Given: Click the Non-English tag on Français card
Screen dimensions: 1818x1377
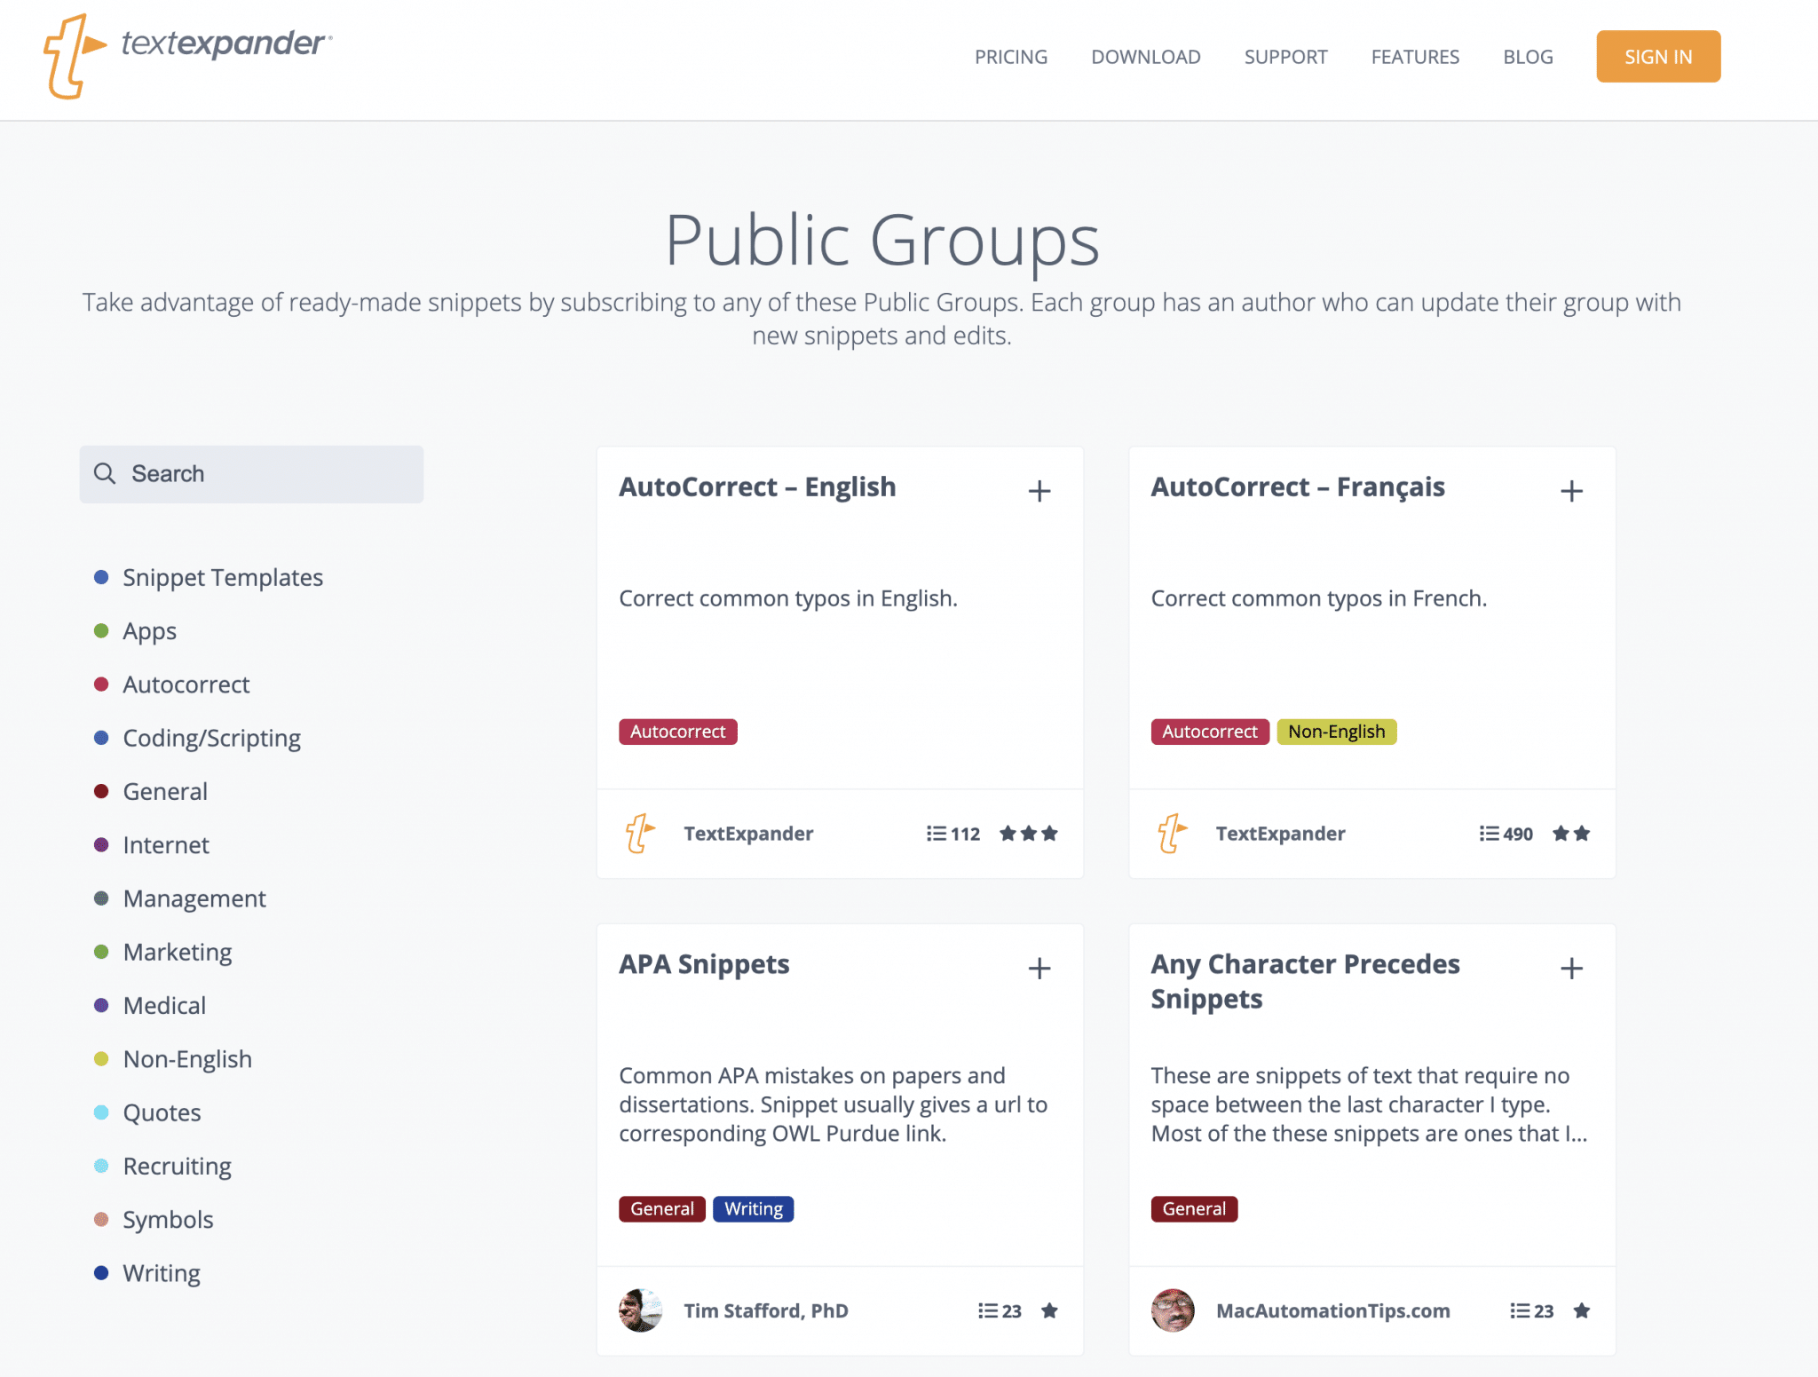Looking at the screenshot, I should [1336, 732].
